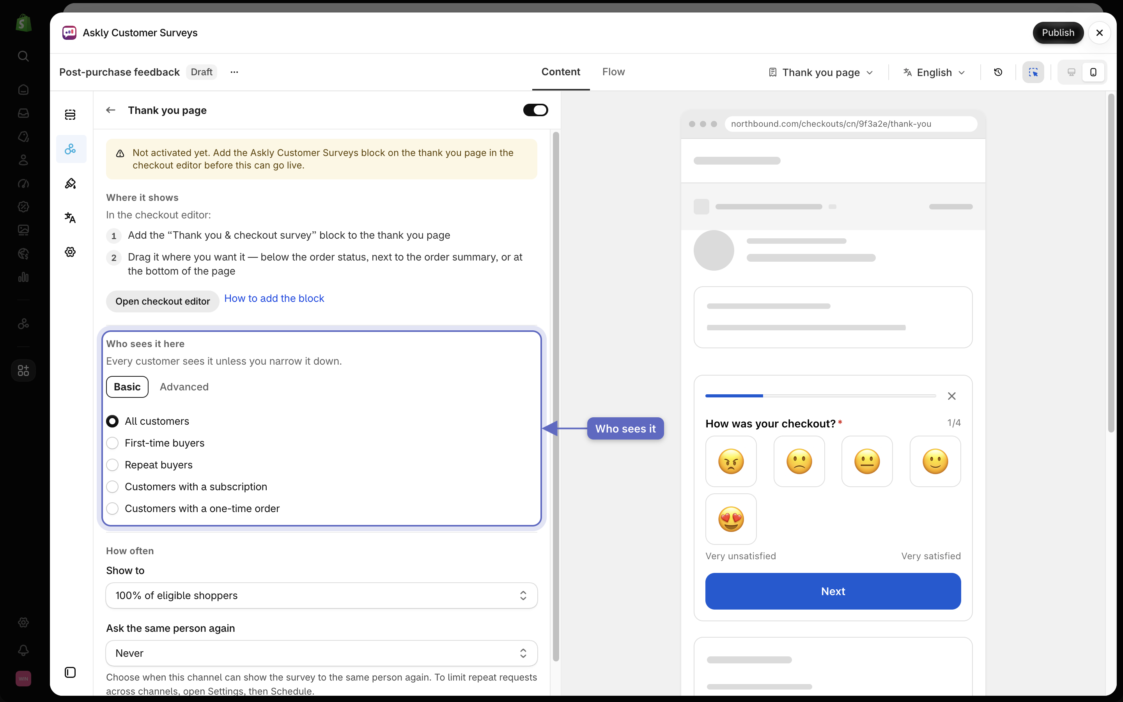Image resolution: width=1123 pixels, height=702 pixels.
Task: Open the translations panel icon
Action: coord(70,218)
